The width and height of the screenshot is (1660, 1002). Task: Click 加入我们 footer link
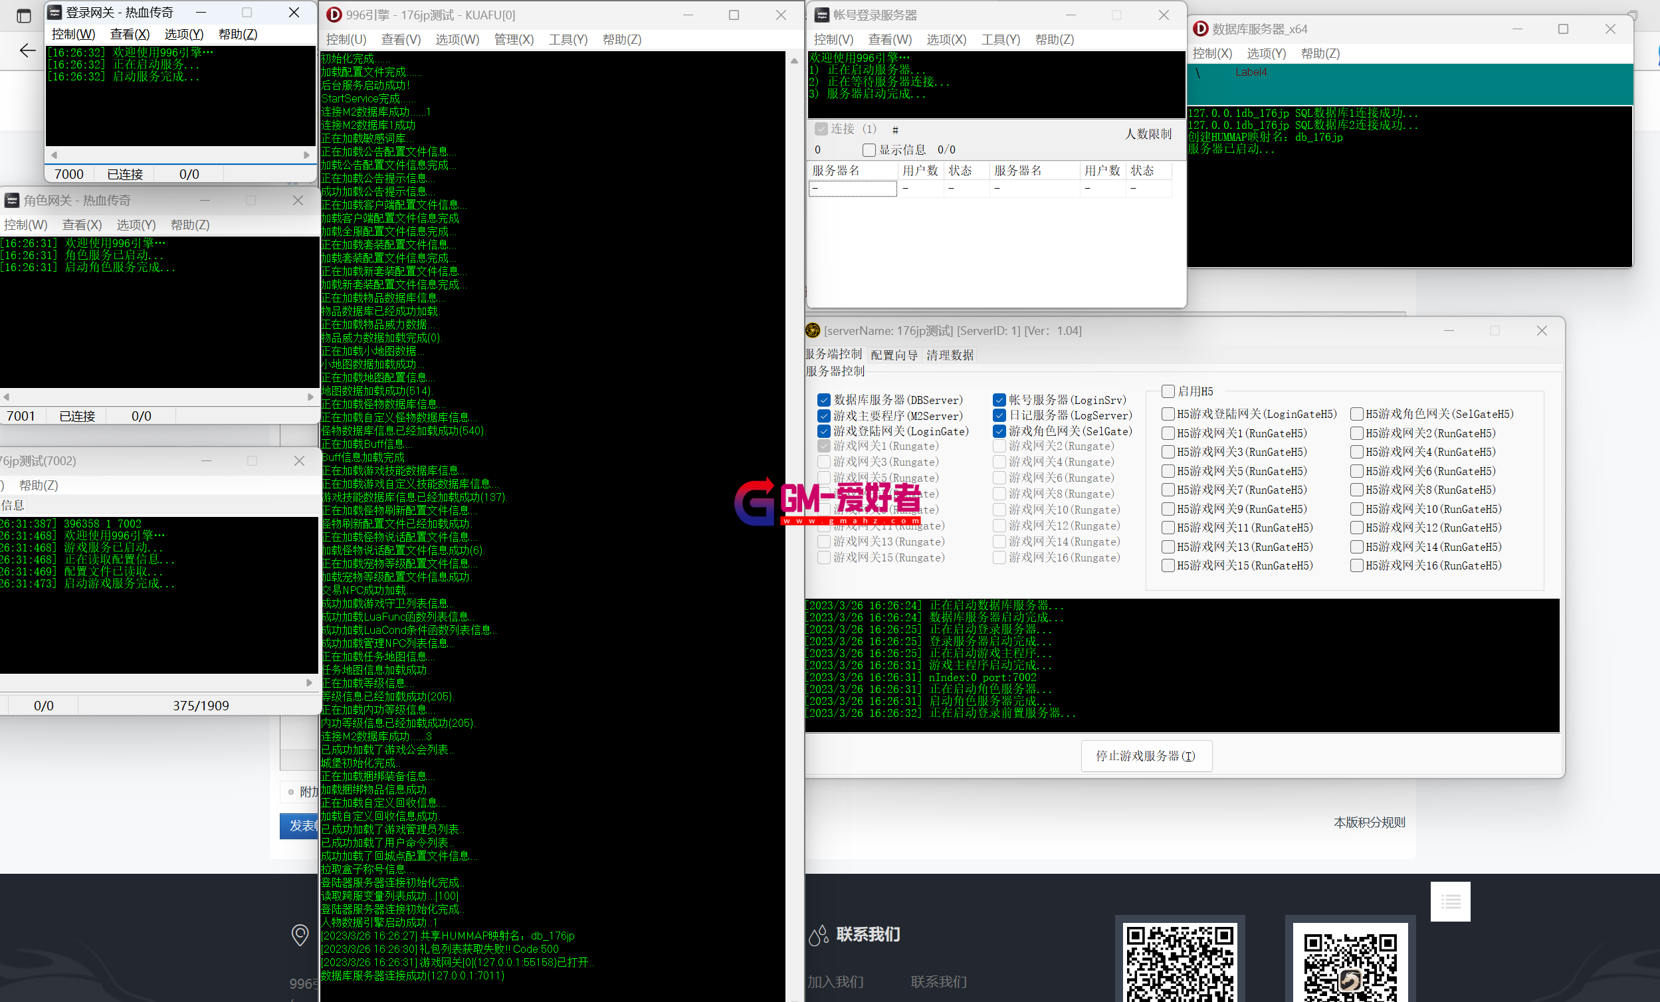click(x=835, y=982)
